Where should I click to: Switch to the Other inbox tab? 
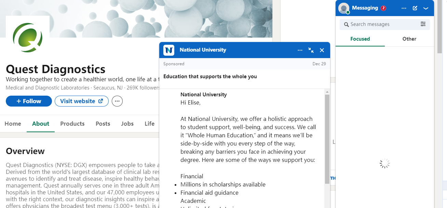(409, 39)
